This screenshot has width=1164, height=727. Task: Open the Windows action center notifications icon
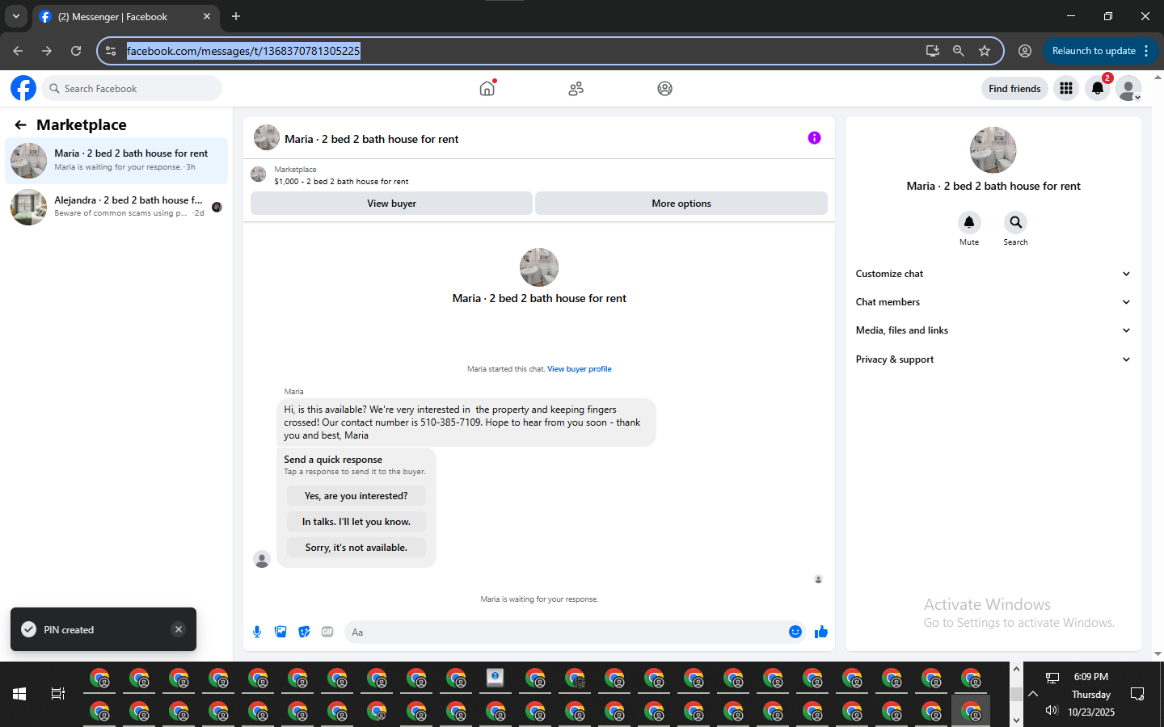click(x=1137, y=694)
